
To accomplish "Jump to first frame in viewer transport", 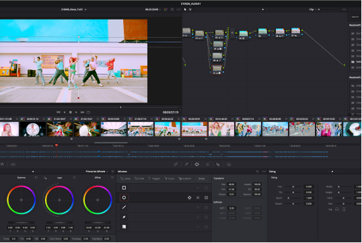I will (x=58, y=112).
